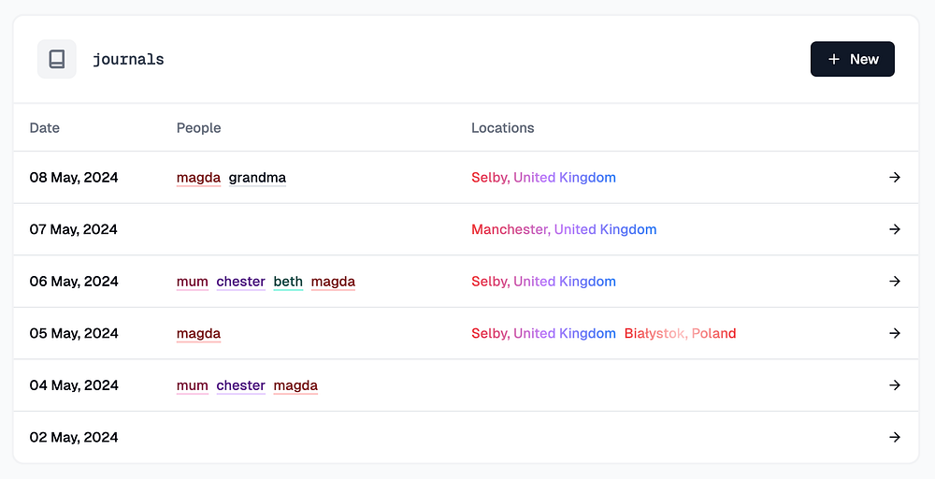Click the journals book icon

coord(56,59)
